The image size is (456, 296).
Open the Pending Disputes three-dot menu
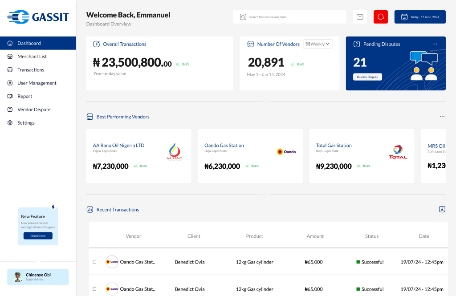point(435,44)
